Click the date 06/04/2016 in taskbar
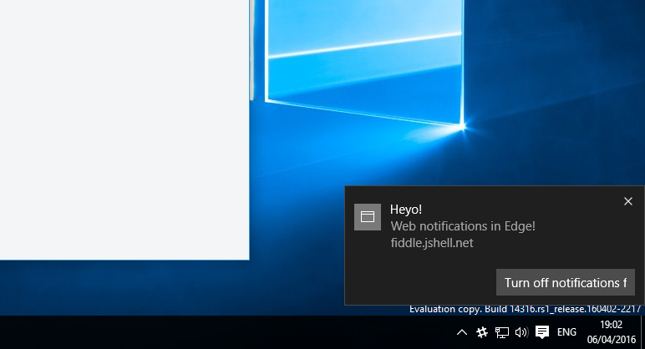This screenshot has width=645, height=349. click(612, 340)
